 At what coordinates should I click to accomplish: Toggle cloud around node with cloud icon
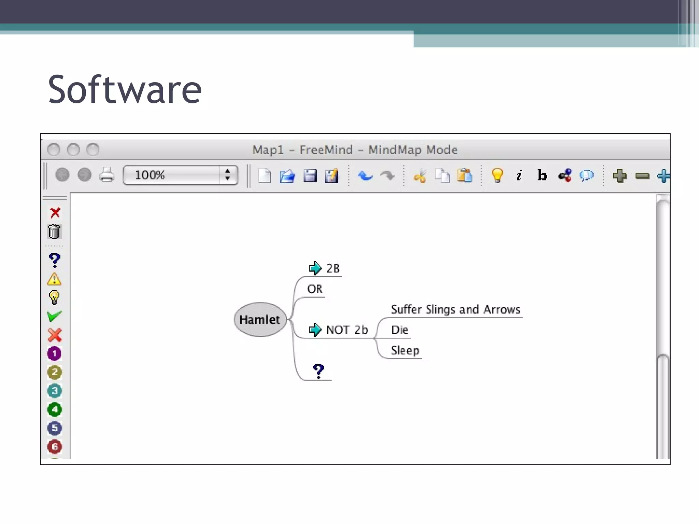(x=587, y=176)
